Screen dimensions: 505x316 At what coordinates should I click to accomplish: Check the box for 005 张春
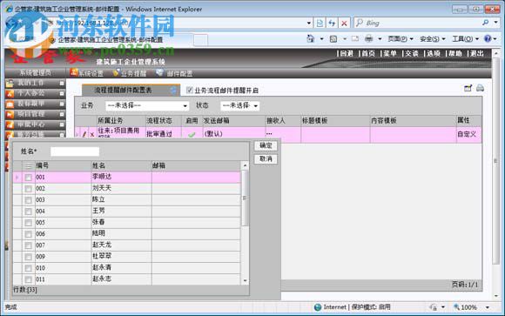(x=29, y=223)
